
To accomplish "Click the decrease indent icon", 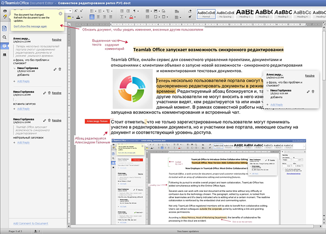I will click(122, 11).
